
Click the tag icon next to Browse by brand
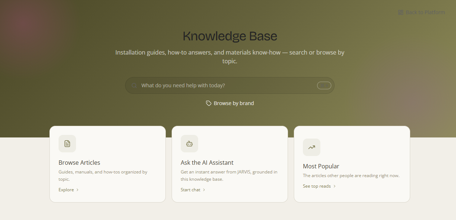(209, 103)
